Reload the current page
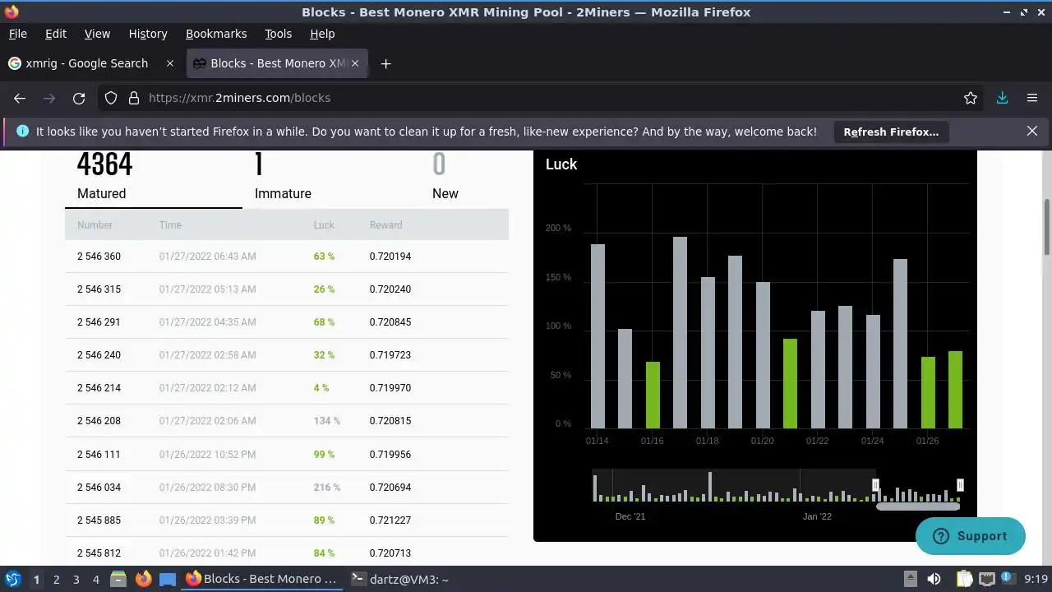Viewport: 1052px width, 592px height. (79, 98)
